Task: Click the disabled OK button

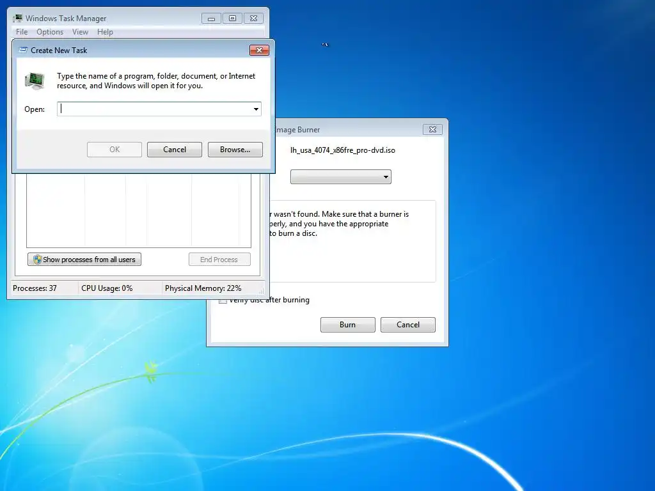Action: 114,150
